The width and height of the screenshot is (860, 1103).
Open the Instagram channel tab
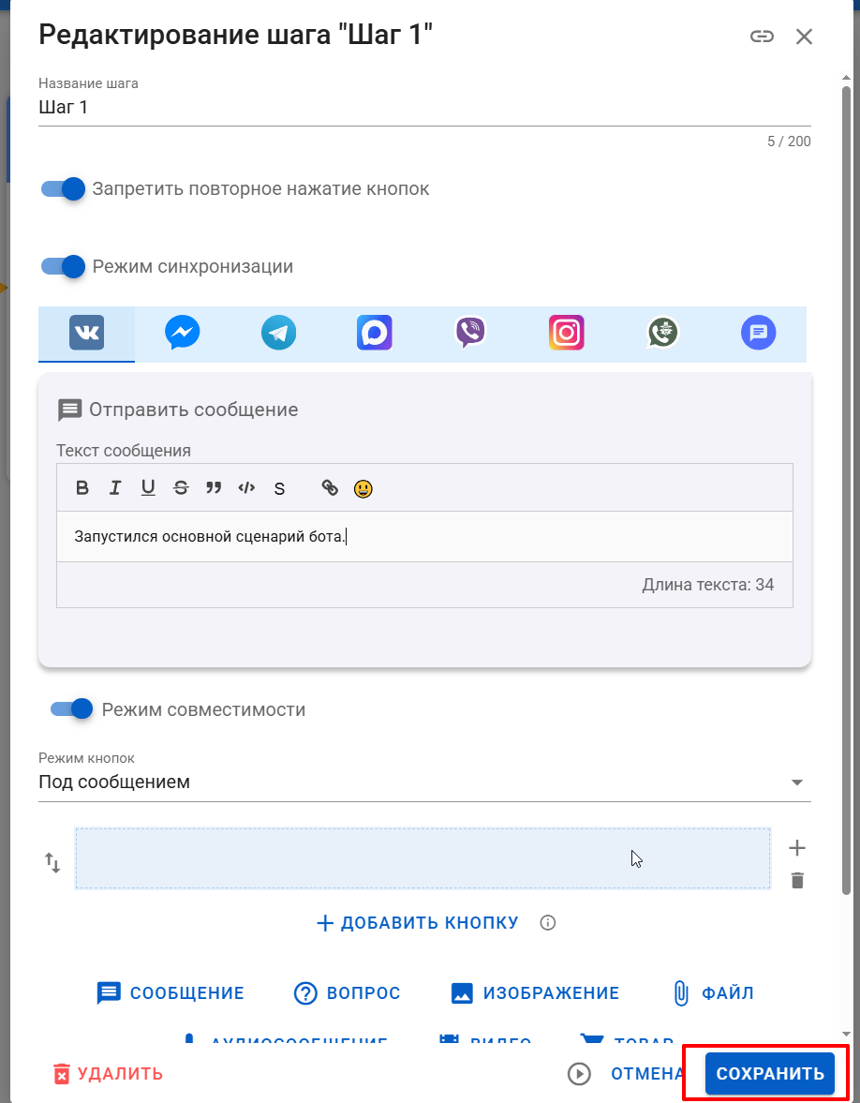tap(566, 333)
